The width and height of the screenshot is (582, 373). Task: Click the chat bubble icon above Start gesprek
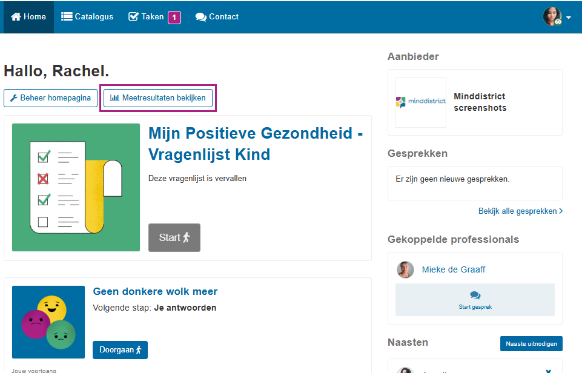[475, 294]
